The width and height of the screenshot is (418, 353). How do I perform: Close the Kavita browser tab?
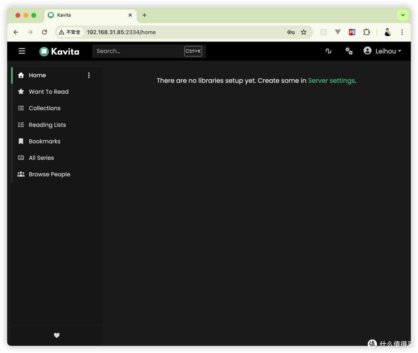click(x=130, y=15)
